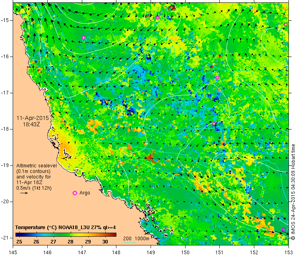Screen dimensions: 298x255
Task: Click the 'and velocity for' caption line
Action: [34, 177]
